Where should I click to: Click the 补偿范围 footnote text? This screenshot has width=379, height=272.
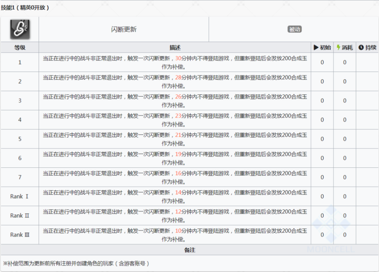[76, 263]
